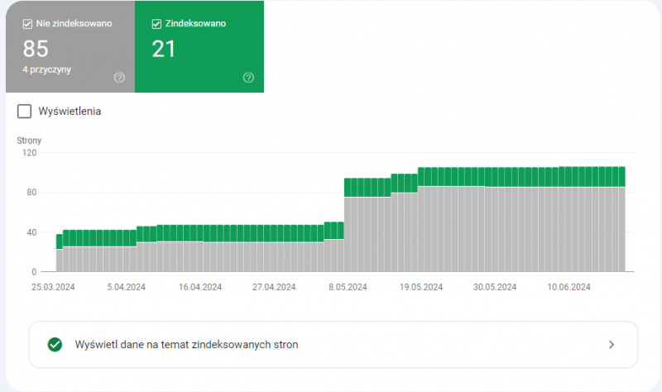Toggle the Zindeksowano checkbox
This screenshot has height=392, width=662.
[156, 24]
